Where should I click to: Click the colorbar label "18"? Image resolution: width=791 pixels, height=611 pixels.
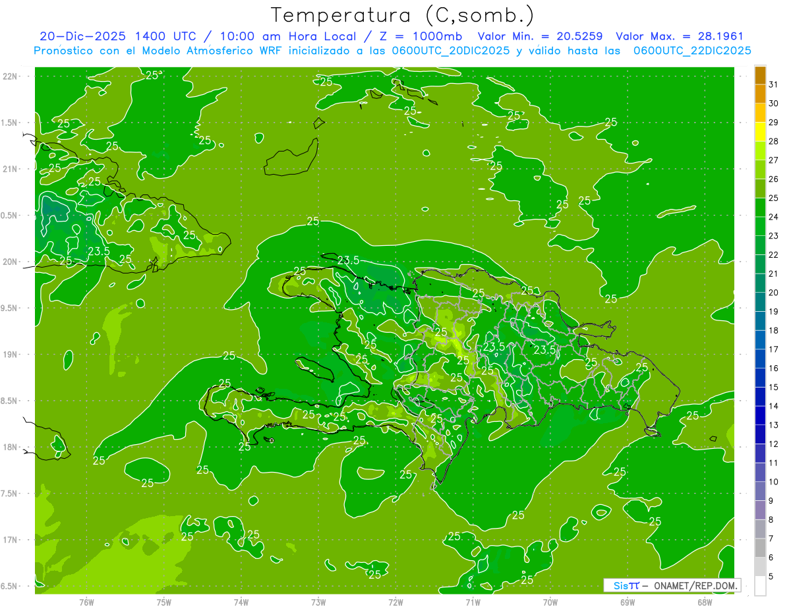click(774, 330)
